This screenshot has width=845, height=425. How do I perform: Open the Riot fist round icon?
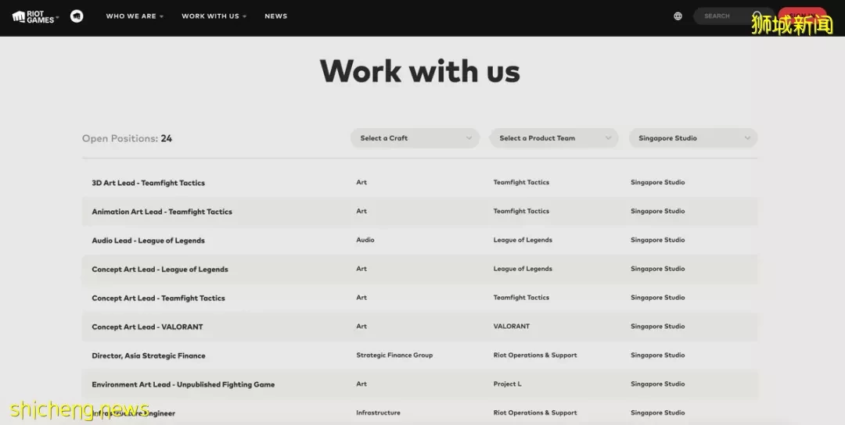tap(77, 16)
